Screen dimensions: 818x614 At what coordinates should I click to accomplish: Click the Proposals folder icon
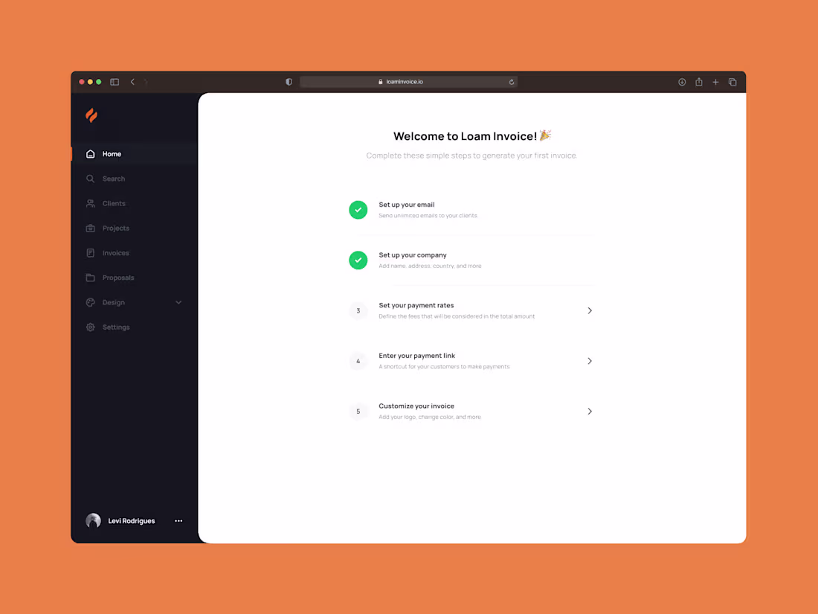pos(90,278)
